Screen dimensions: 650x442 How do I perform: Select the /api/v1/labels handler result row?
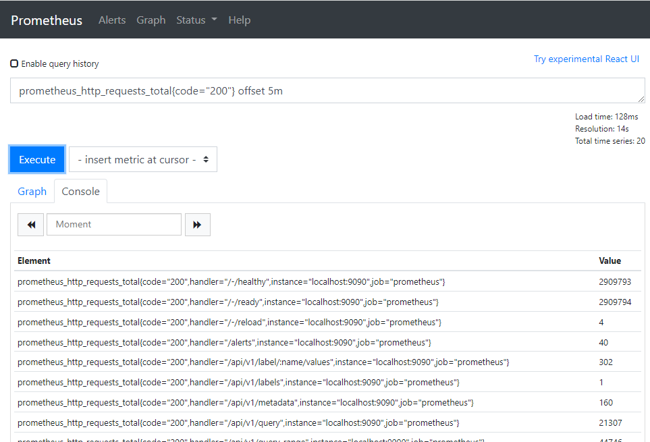pos(238,383)
